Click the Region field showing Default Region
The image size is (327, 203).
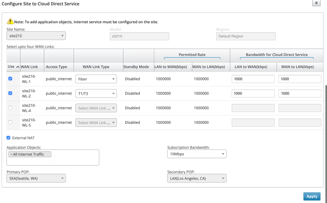click(x=246, y=36)
